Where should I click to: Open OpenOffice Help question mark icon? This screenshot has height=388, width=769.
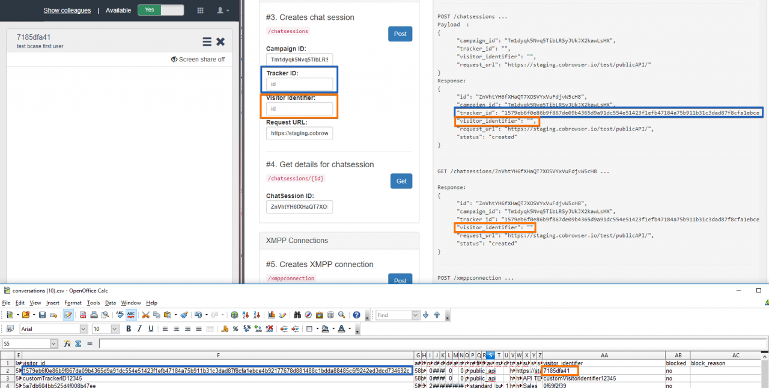click(x=356, y=315)
